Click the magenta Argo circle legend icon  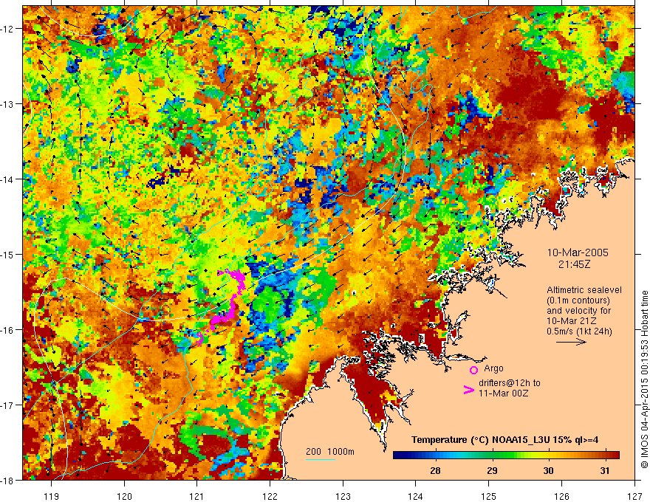pyautogui.click(x=473, y=370)
